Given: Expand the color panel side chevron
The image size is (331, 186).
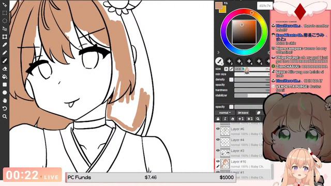Looking at the screenshot, I should click(218, 52).
